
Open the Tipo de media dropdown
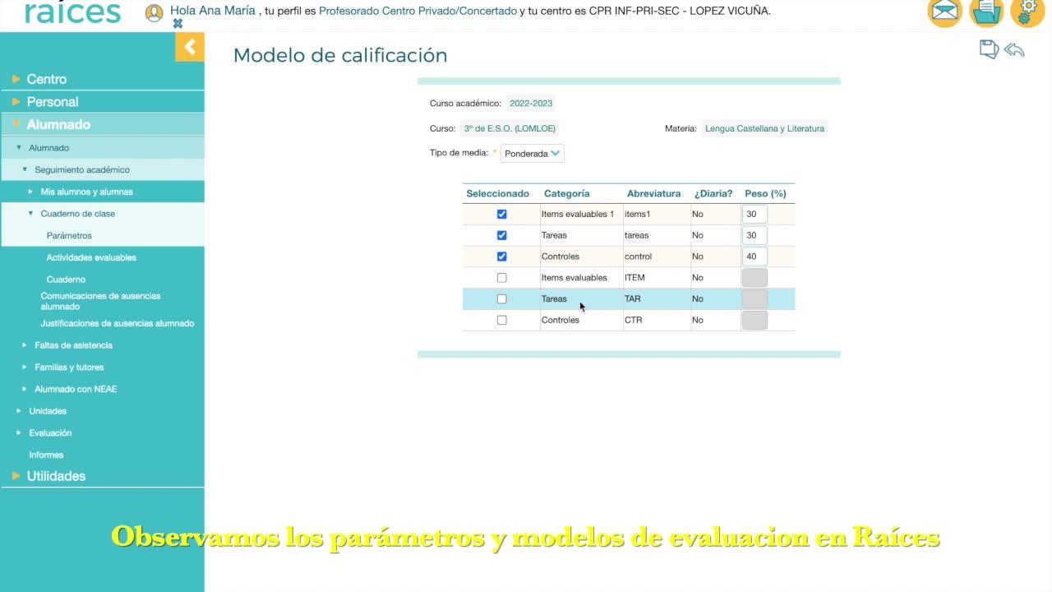pos(533,154)
